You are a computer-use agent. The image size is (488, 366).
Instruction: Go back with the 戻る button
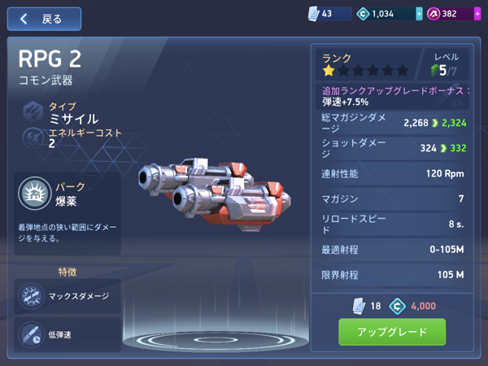(x=44, y=20)
